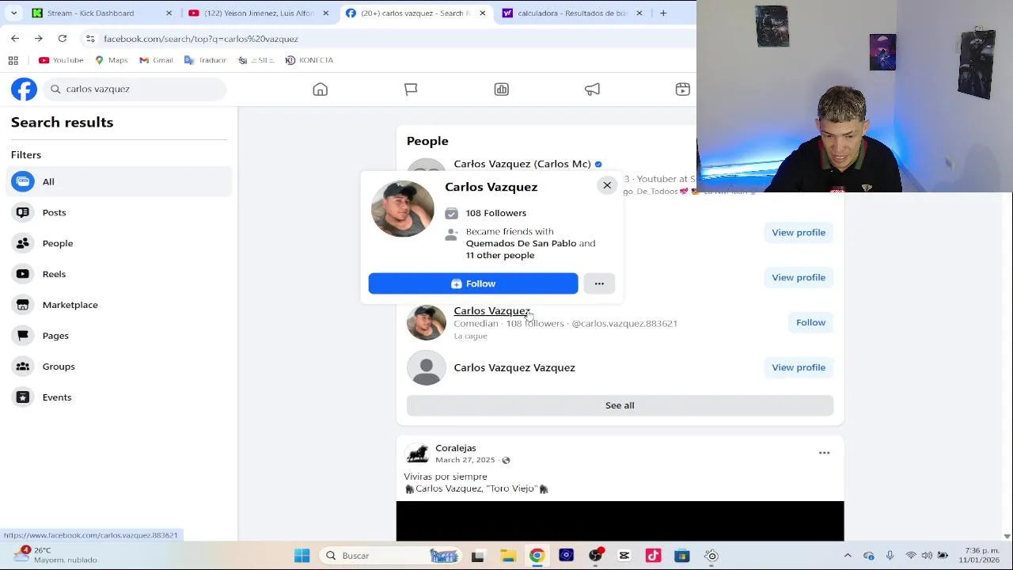Close the Kick Dashboard tab
Image resolution: width=1013 pixels, height=570 pixels.
tap(169, 13)
